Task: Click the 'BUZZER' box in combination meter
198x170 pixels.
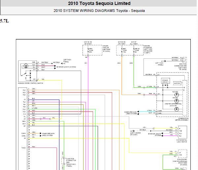Action: click(177, 83)
